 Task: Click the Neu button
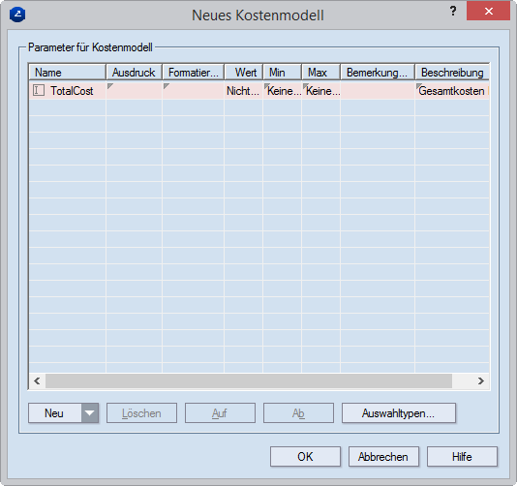[55, 412]
